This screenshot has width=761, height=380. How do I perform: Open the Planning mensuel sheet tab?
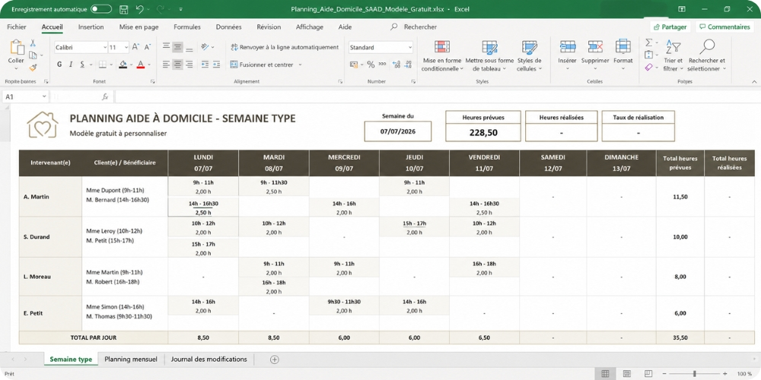pos(131,359)
